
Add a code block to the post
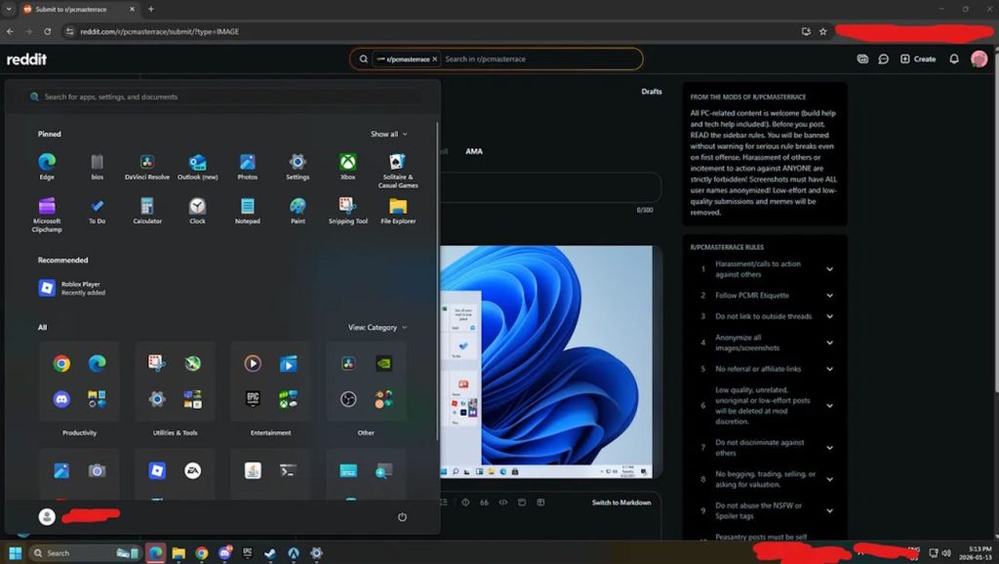(503, 502)
